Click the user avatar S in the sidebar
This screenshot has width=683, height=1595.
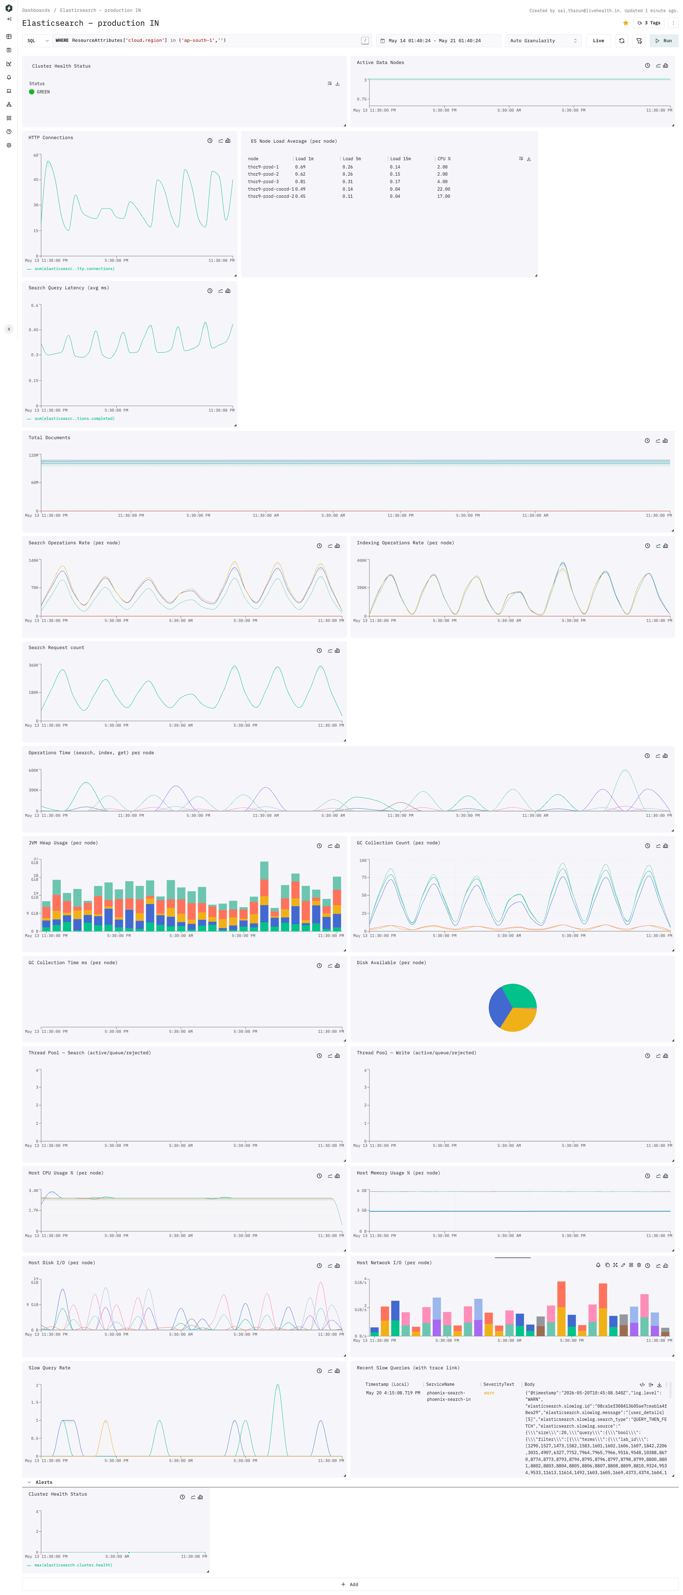pyautogui.click(x=9, y=329)
